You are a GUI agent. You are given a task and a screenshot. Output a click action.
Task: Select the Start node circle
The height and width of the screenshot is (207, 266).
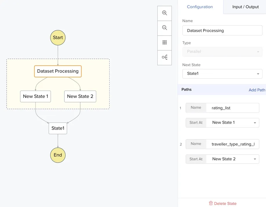(58, 38)
